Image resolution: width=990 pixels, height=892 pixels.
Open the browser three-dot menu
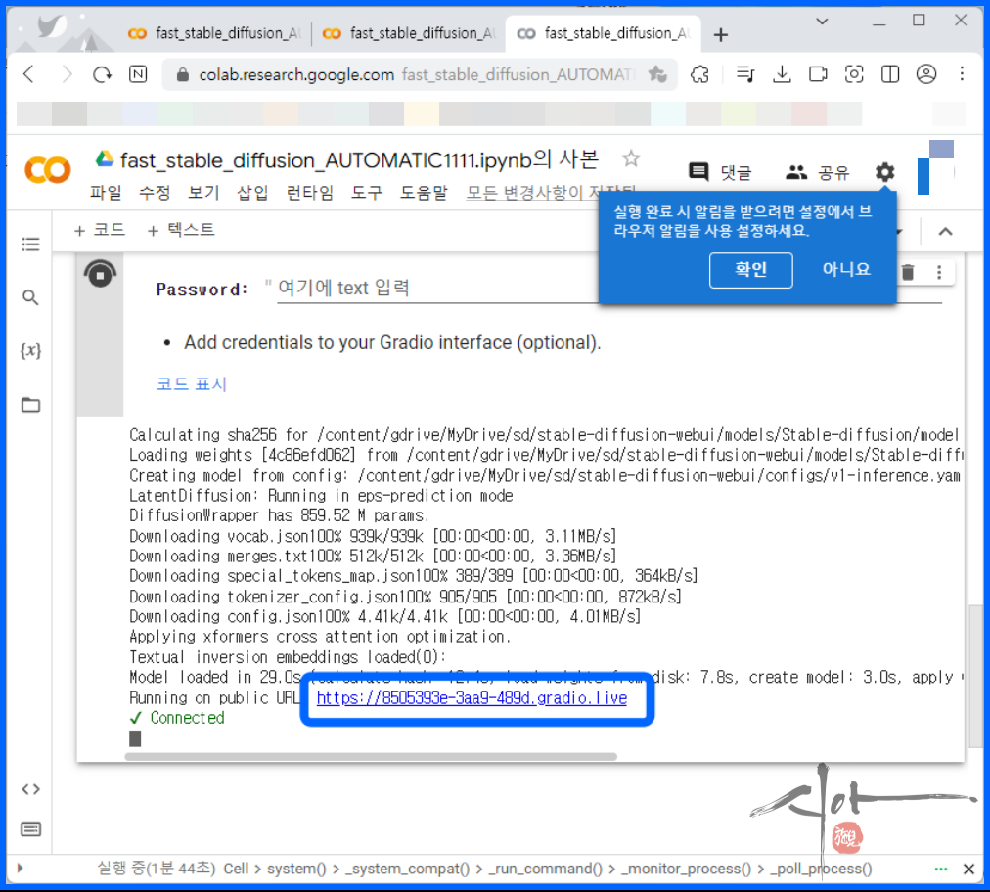[x=962, y=74]
